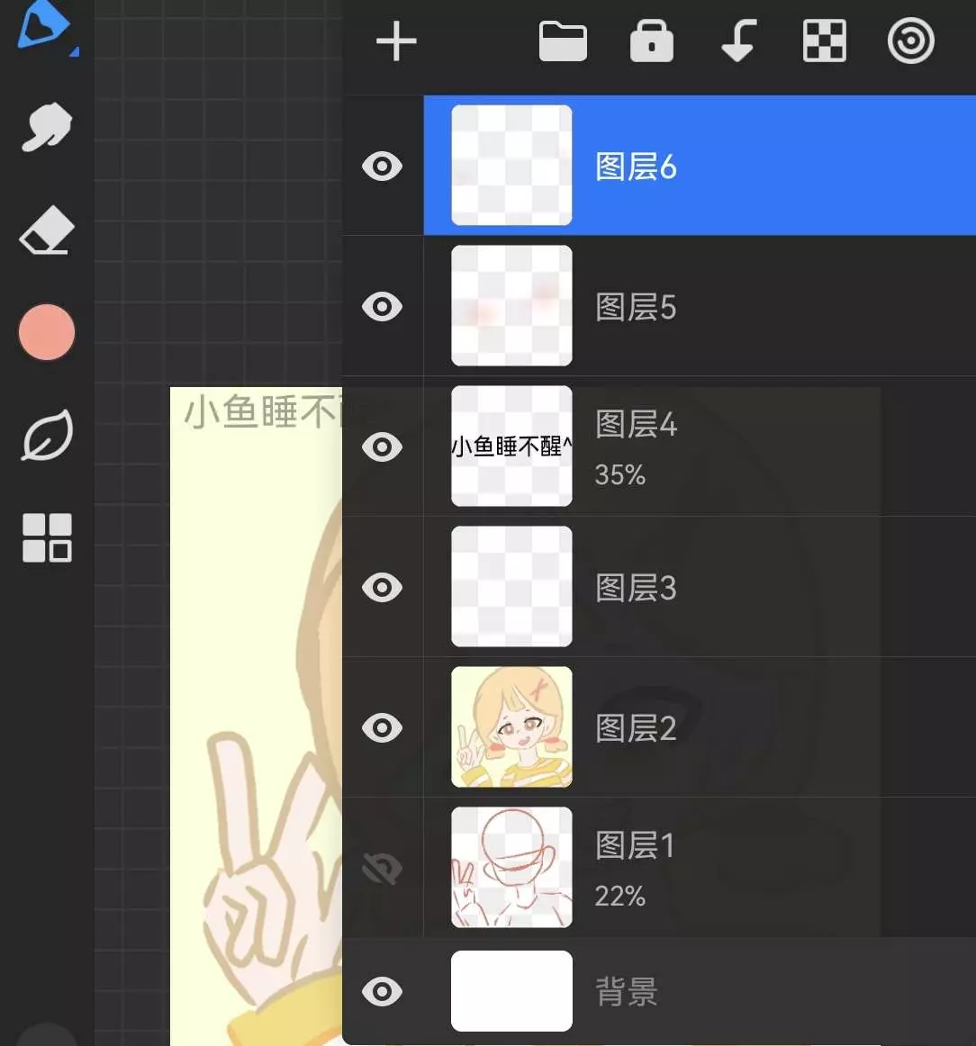The width and height of the screenshot is (976, 1046).
Task: Open the layers grid icon in sidebar
Action: pyautogui.click(x=46, y=537)
